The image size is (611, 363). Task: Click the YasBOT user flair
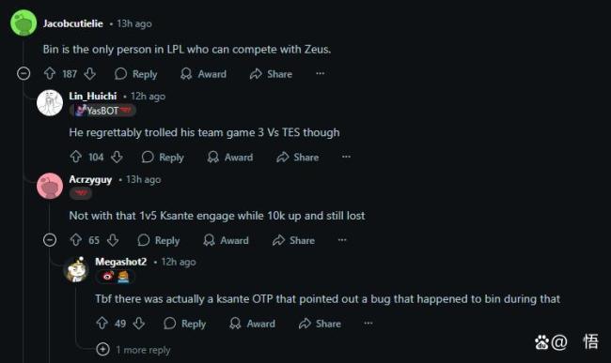[x=102, y=111]
